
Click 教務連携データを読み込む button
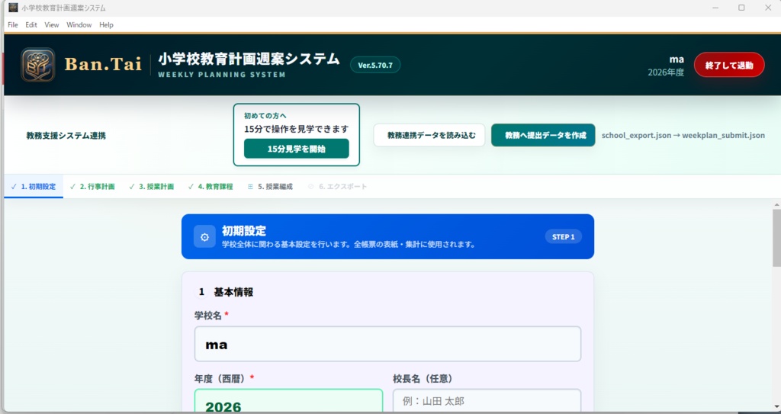429,135
